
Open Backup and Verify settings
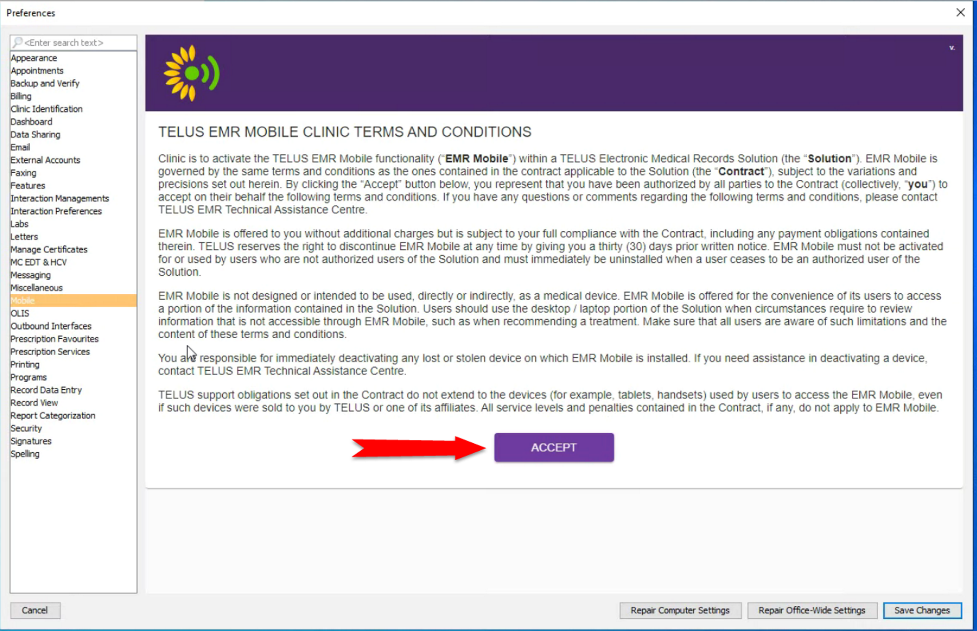tap(45, 83)
